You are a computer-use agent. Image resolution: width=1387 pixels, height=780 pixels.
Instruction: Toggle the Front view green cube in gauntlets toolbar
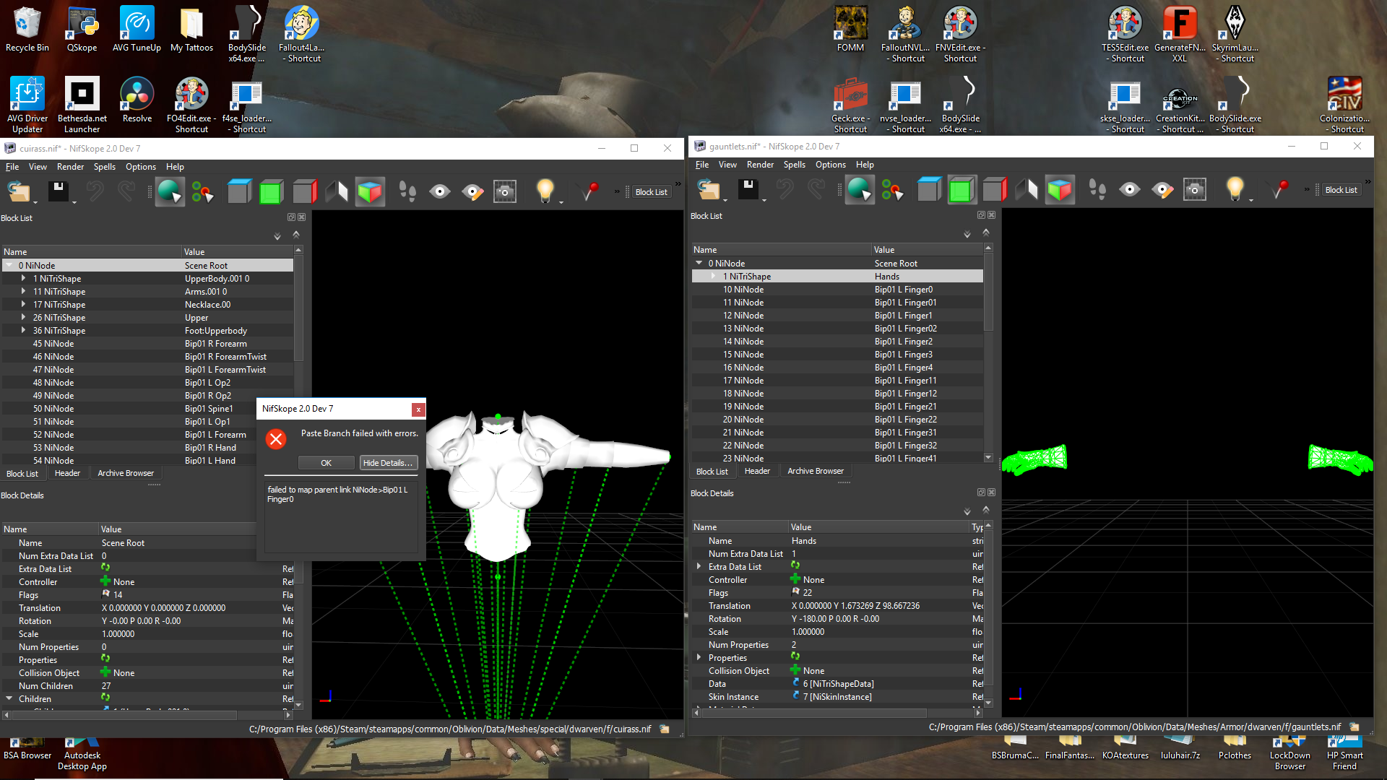click(961, 189)
